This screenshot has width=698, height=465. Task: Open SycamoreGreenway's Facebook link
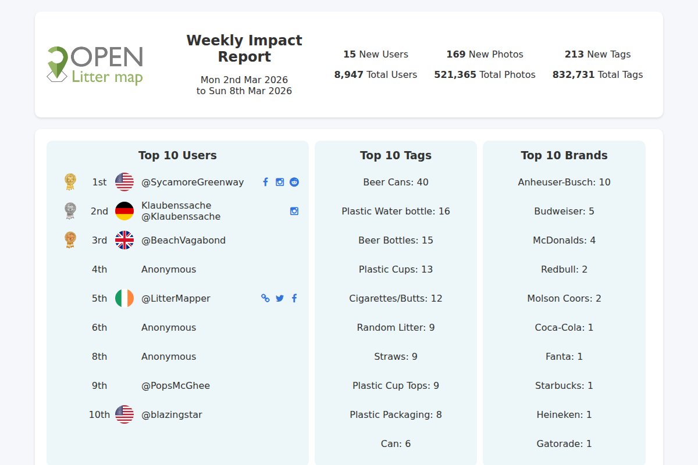265,182
